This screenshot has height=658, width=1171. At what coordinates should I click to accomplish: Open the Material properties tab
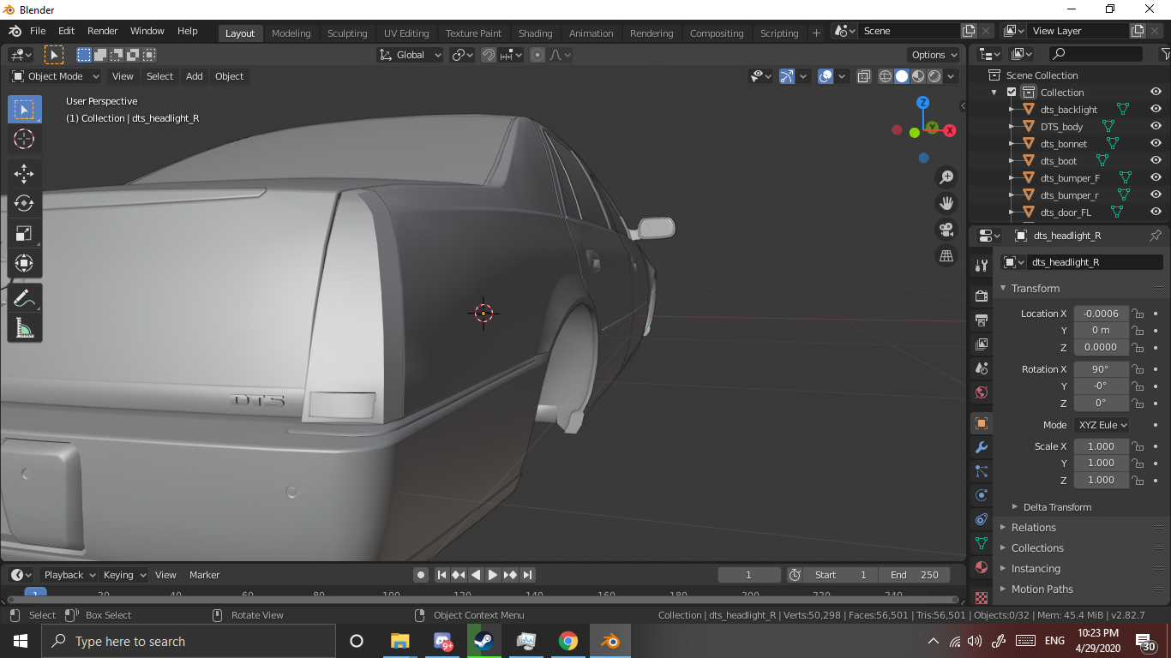click(x=982, y=567)
